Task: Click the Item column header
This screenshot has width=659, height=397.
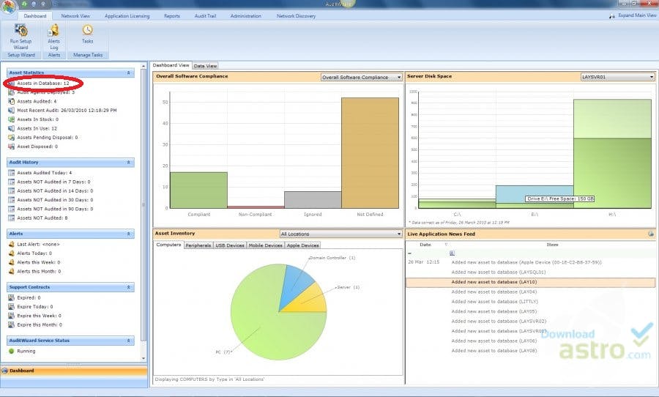Action: tap(552, 245)
